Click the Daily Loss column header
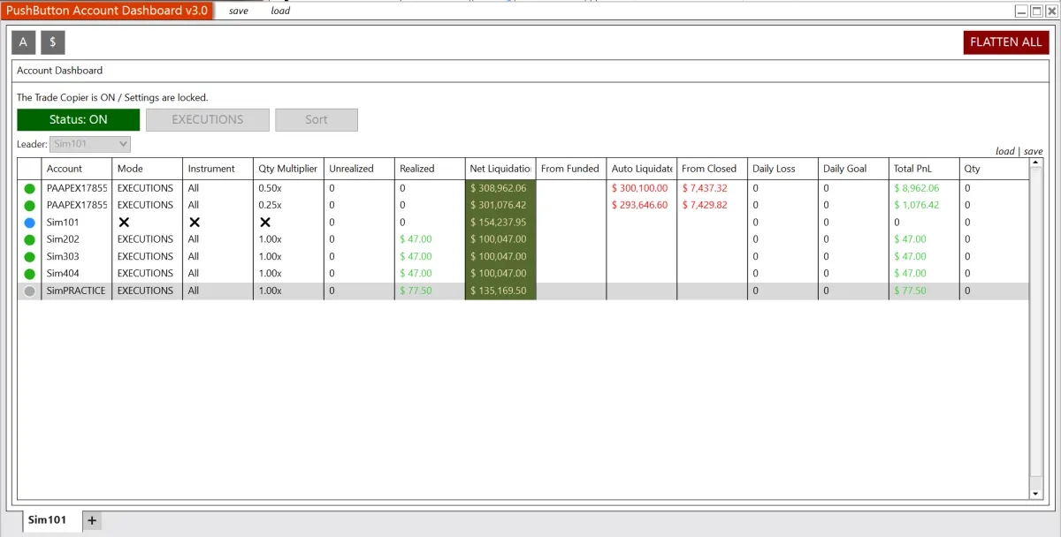 783,169
